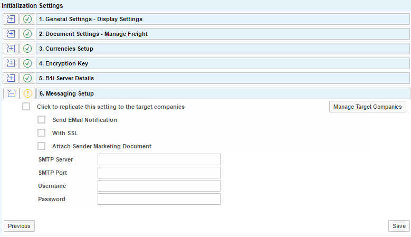Click green checkmark status for Document Settings

[x=27, y=34]
